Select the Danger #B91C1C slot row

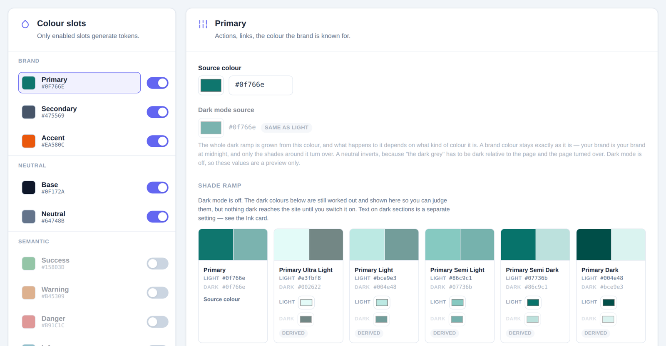[80, 321]
